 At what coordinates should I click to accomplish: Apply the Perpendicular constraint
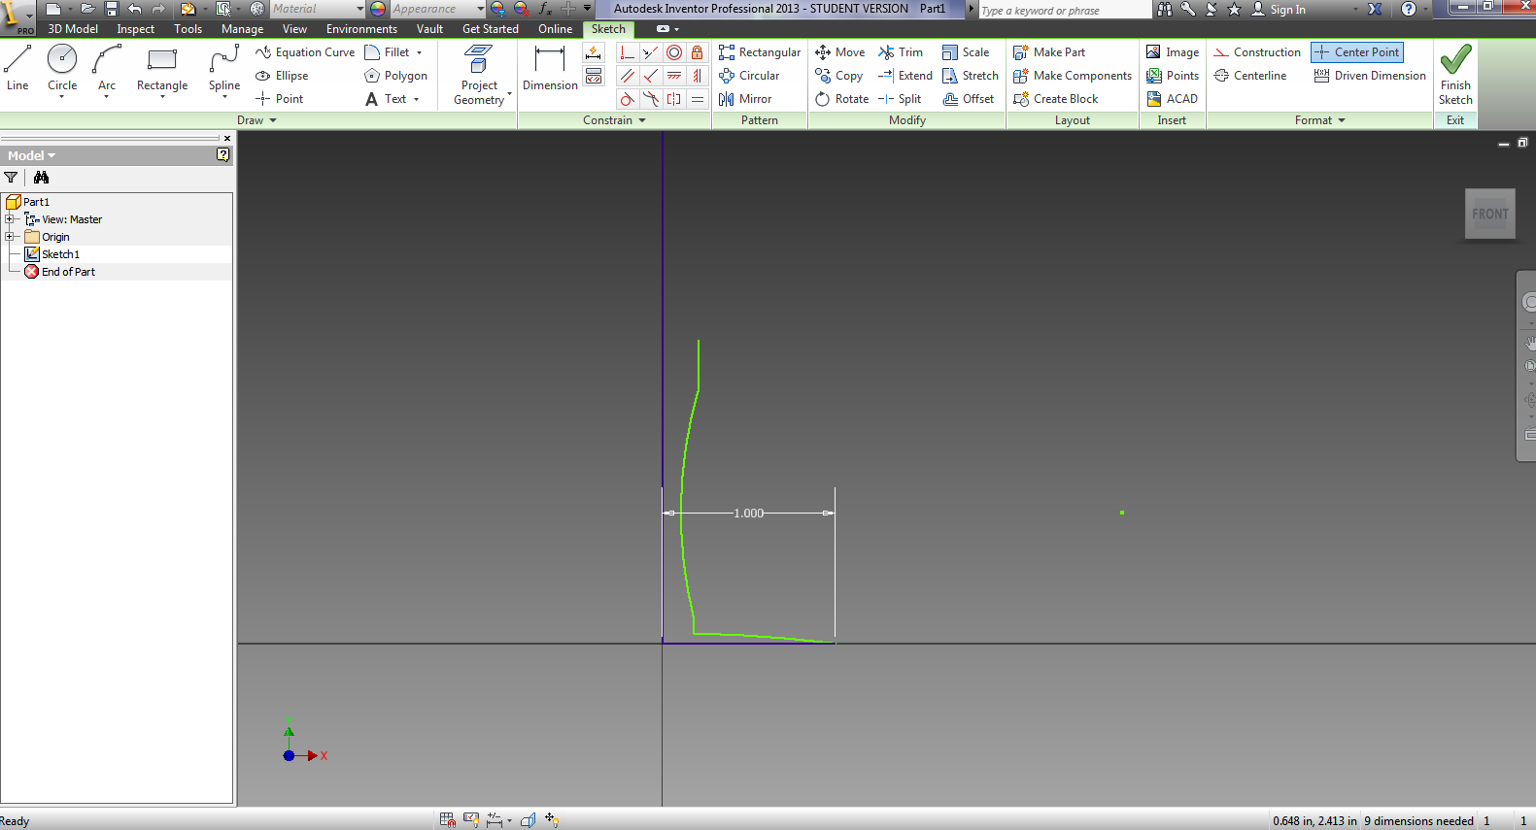click(651, 76)
